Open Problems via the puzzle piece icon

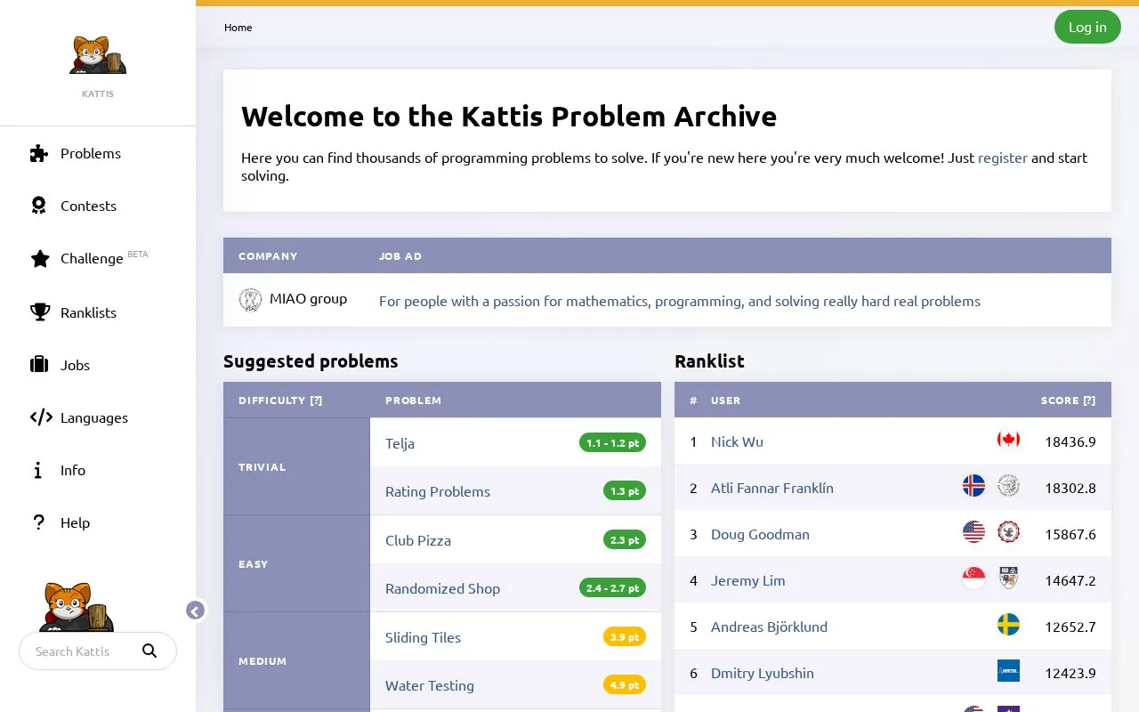click(x=39, y=153)
